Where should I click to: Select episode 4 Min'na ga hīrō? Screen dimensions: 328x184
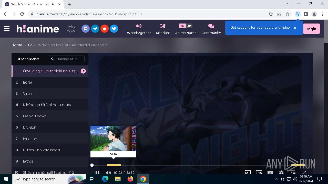click(x=50, y=105)
